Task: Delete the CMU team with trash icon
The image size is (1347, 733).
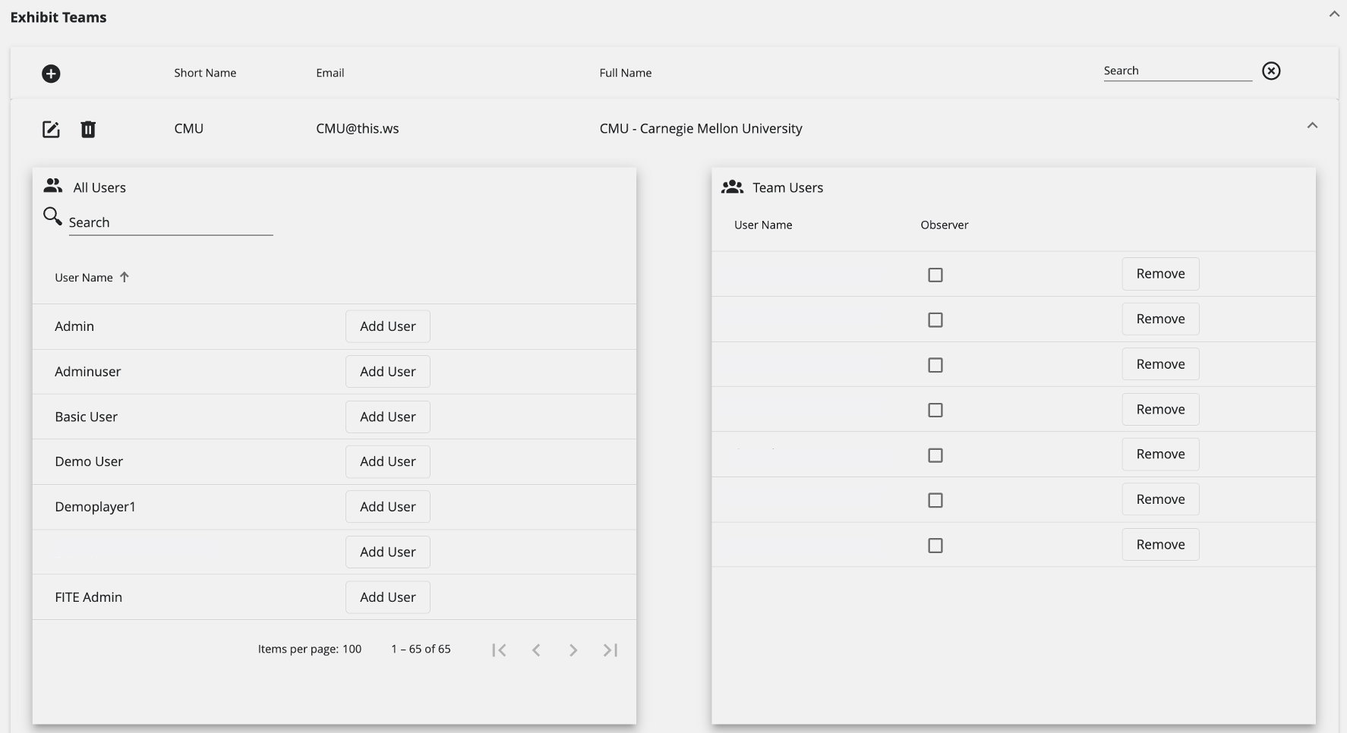Action: coord(88,130)
